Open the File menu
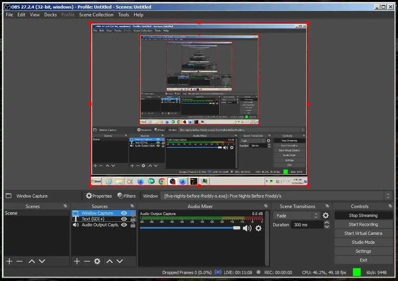The width and height of the screenshot is (398, 281). (9, 15)
